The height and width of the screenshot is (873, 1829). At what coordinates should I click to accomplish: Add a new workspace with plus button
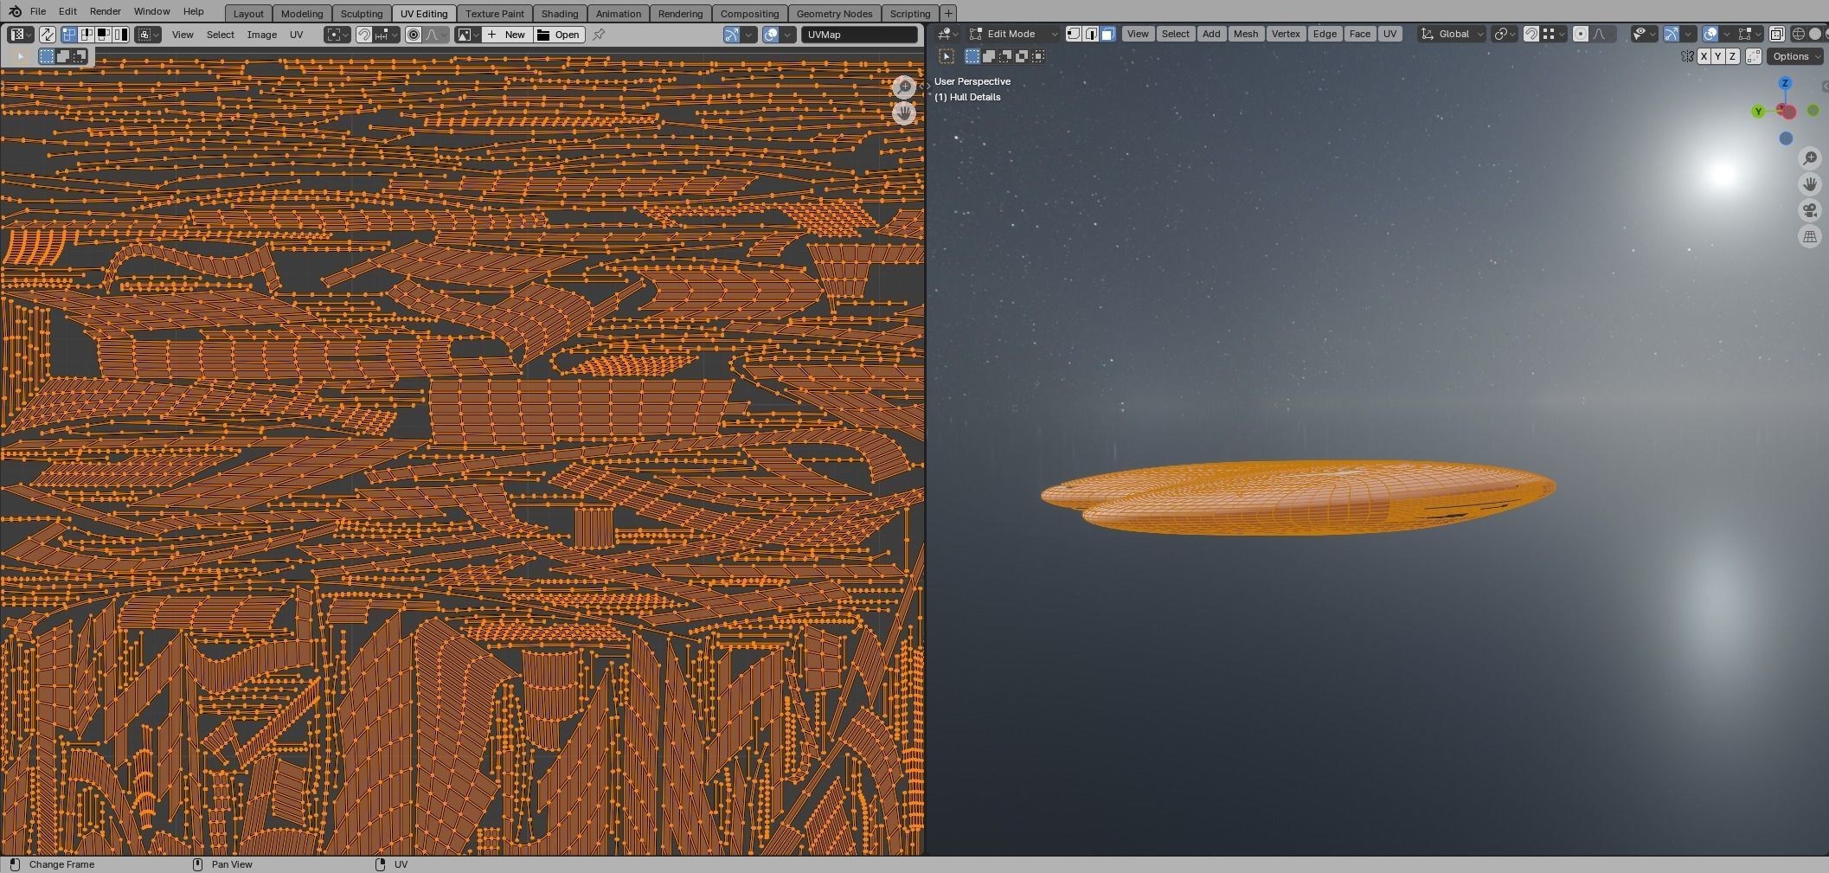[x=948, y=14]
